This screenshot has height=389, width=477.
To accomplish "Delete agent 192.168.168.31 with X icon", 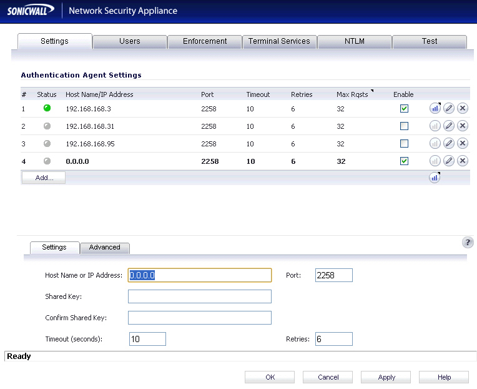I will [463, 126].
